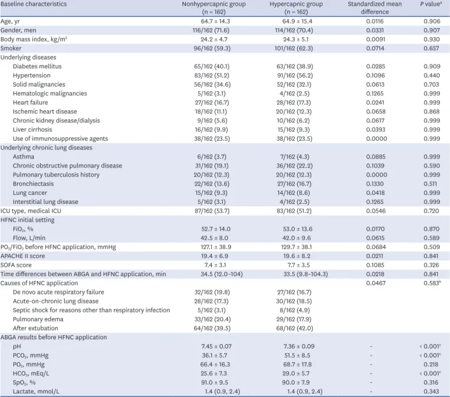This screenshot has width=450, height=397.
Task: Click the 'PCO₂, mmHg' row label
Action: (31, 355)
